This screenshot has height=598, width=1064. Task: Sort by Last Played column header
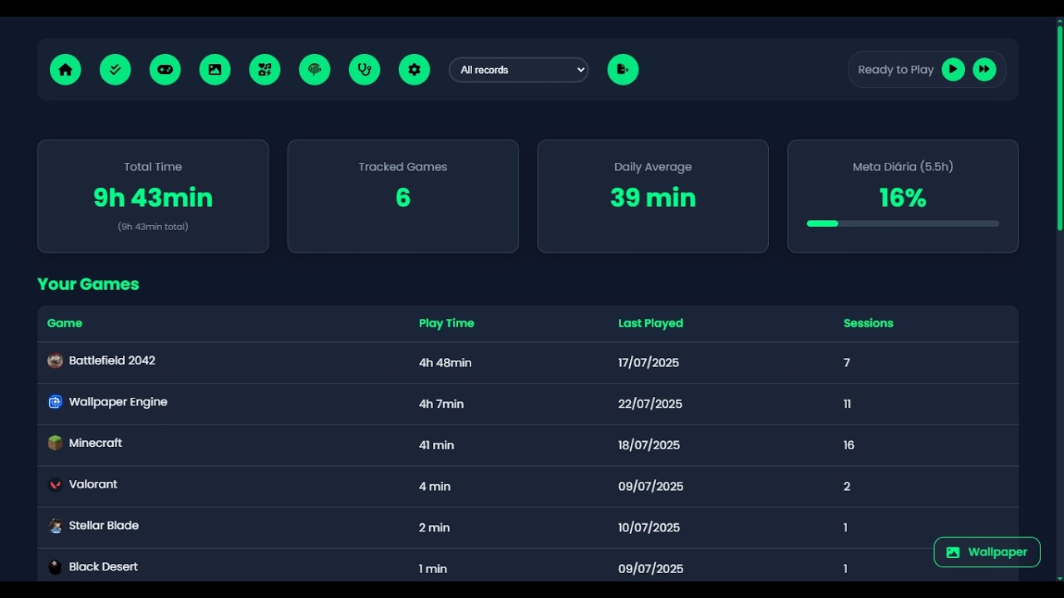pyautogui.click(x=651, y=323)
